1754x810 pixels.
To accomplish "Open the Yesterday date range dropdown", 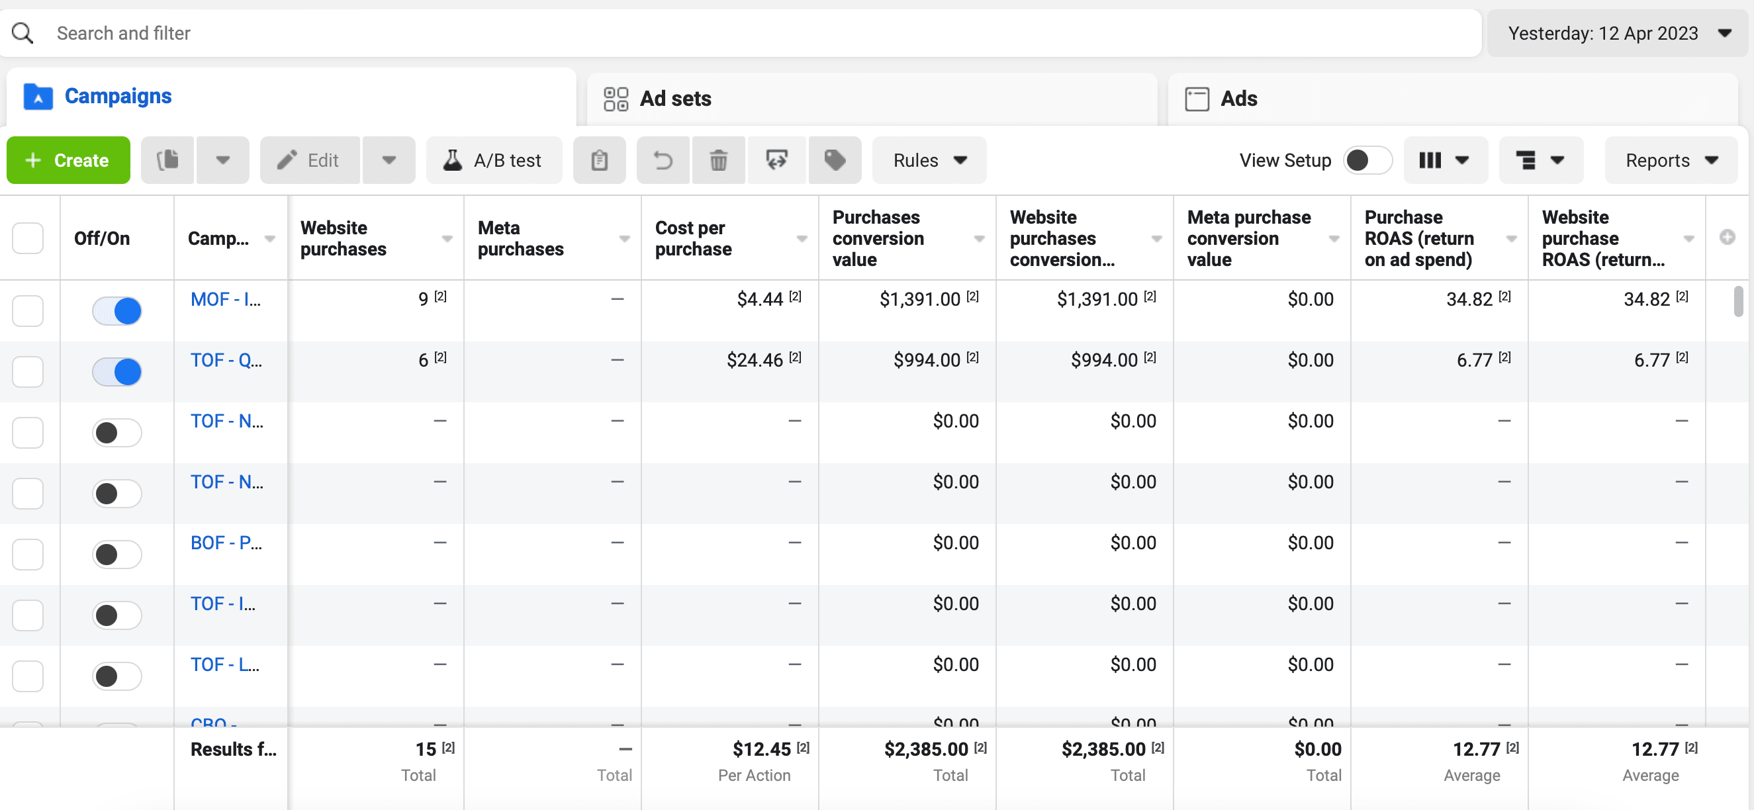I will click(1616, 33).
